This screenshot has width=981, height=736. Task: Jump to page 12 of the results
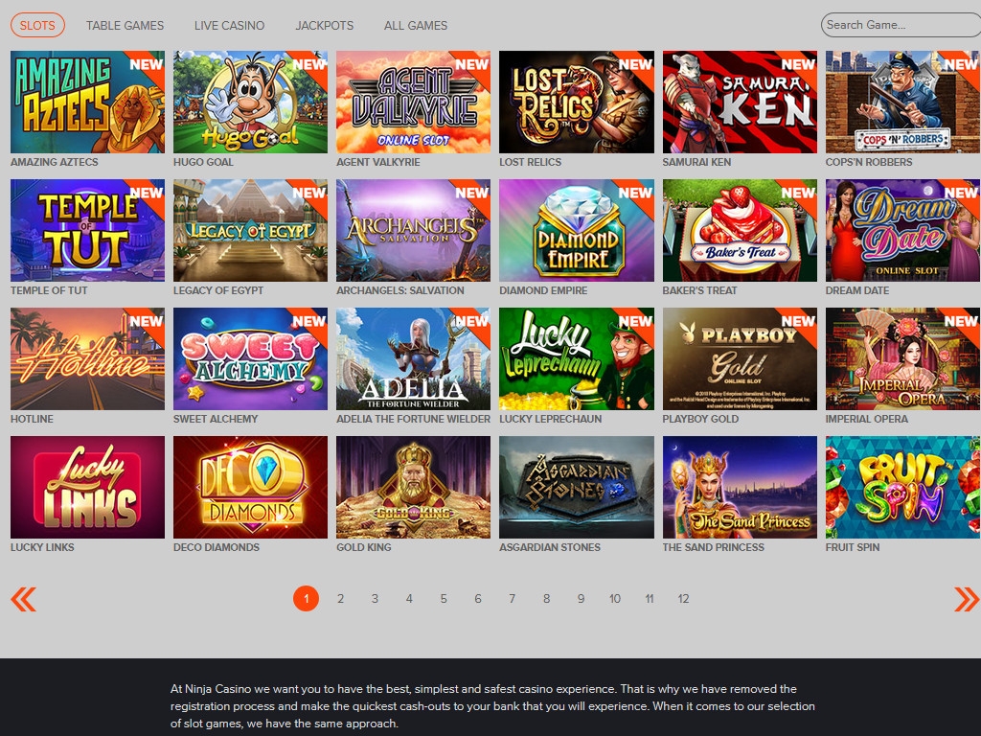(683, 598)
